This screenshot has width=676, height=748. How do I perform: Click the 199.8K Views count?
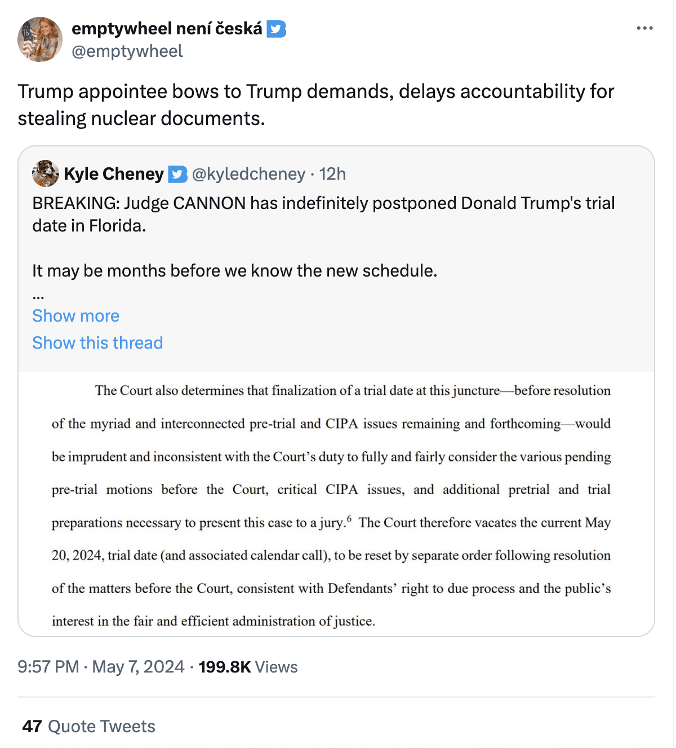click(248, 667)
